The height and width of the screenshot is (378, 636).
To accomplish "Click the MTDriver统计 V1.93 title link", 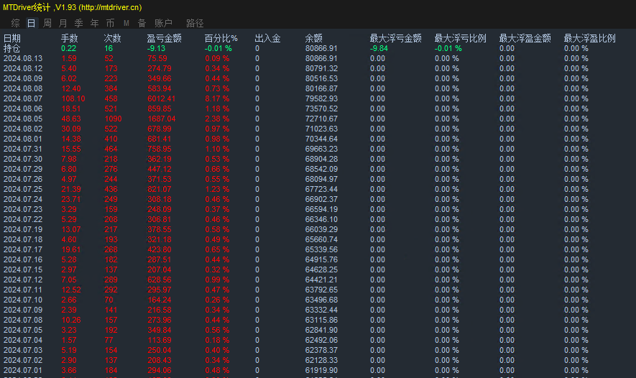I will pyautogui.click(x=72, y=7).
